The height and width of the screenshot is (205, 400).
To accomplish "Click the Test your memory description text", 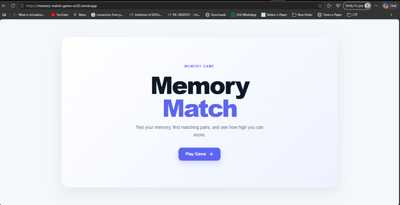I will click(x=199, y=131).
